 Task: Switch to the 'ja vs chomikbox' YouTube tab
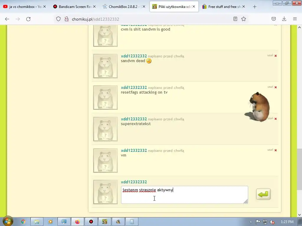25,6
